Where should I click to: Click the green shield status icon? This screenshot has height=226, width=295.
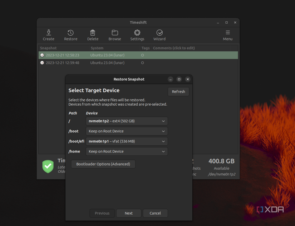click(48, 166)
